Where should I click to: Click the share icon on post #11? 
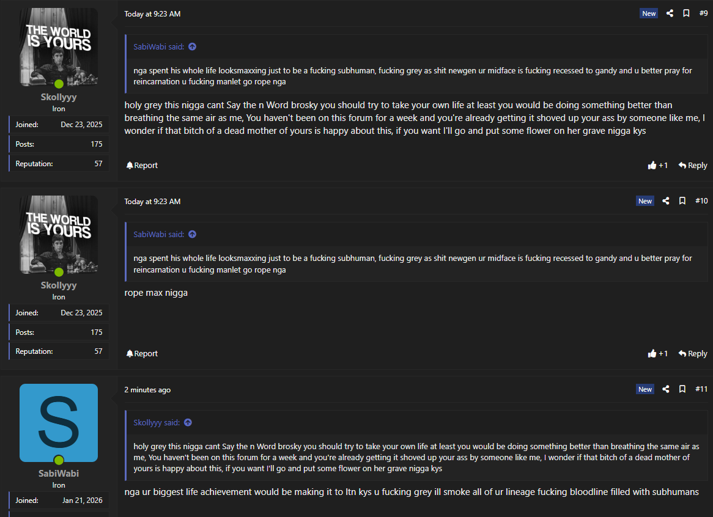pyautogui.click(x=666, y=389)
